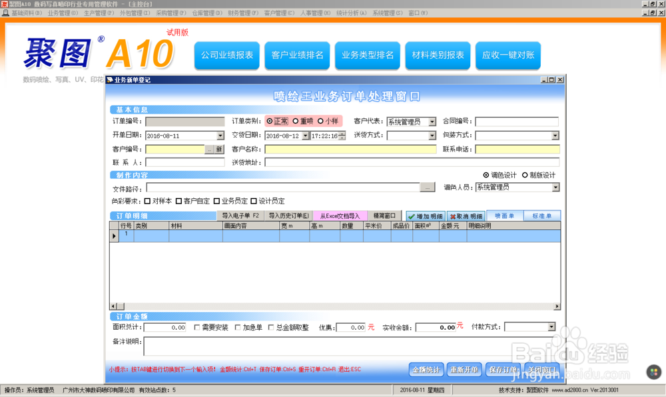The image size is (666, 397).
Task: Click the 从Excel文档导入 import icon
Action: tap(338, 215)
